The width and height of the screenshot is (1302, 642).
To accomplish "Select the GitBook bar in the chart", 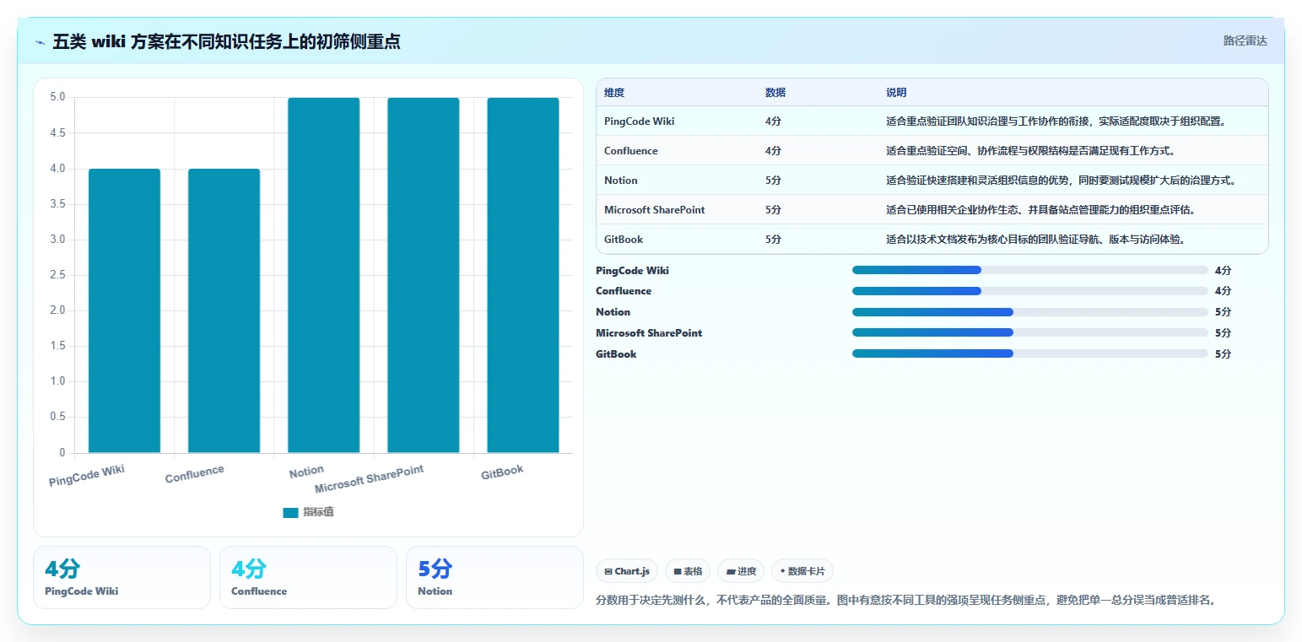I will 522,275.
